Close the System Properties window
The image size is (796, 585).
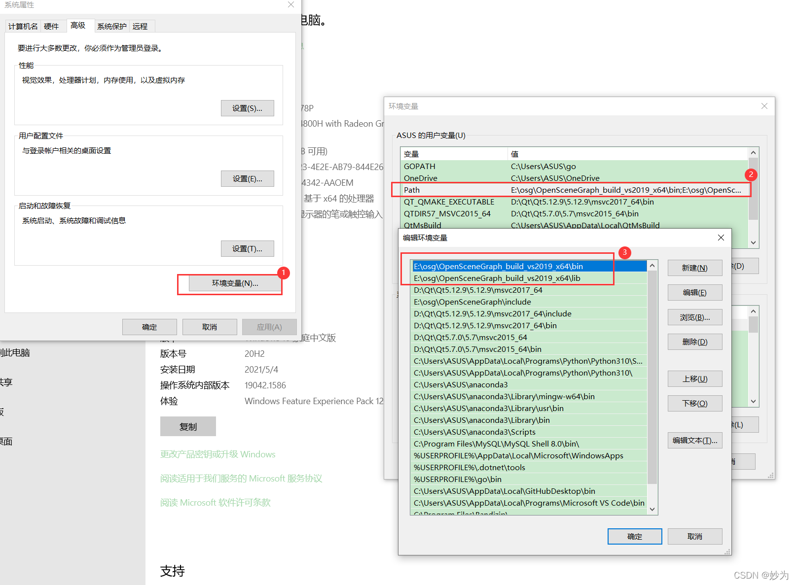291,5
